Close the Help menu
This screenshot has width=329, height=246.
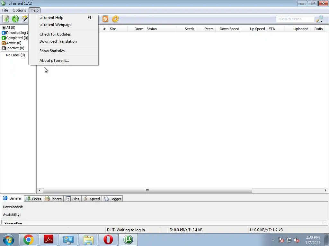coord(34,10)
